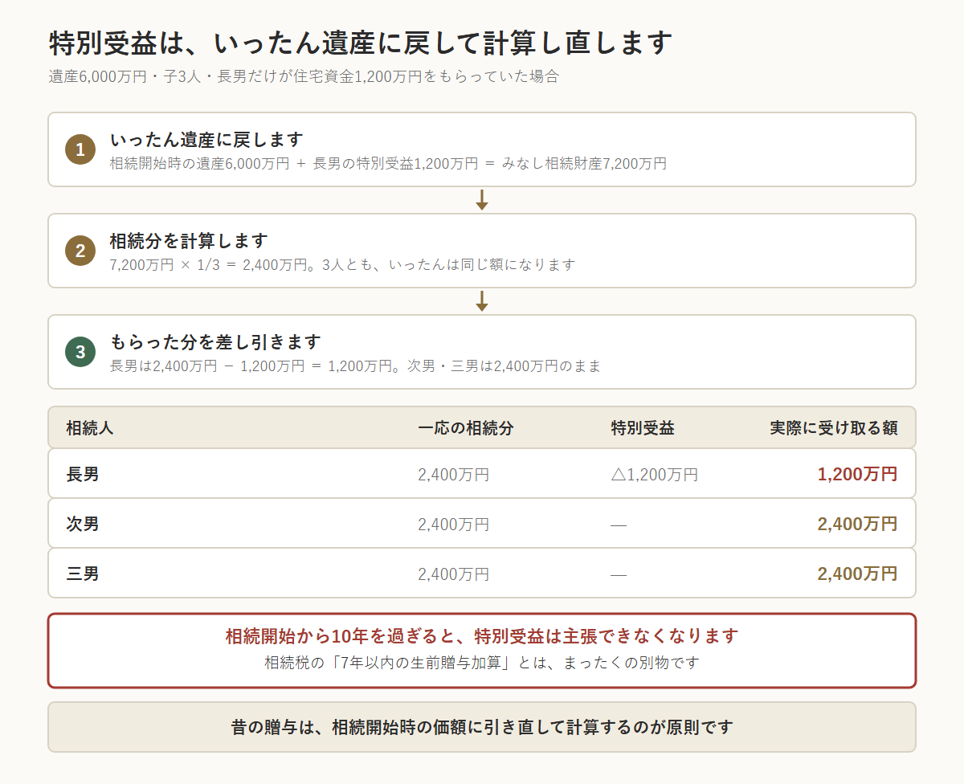Click the 次男 row label

coord(83,524)
